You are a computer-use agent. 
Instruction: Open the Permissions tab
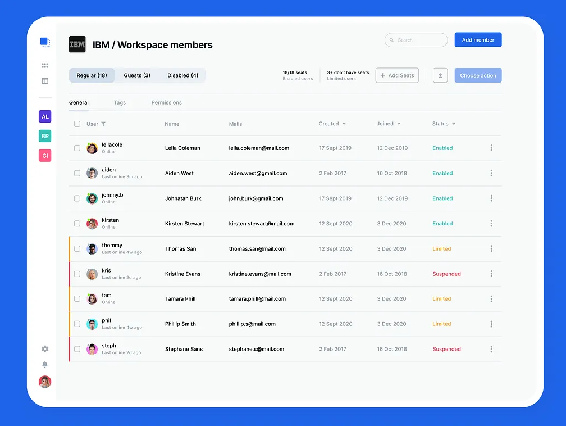pyautogui.click(x=166, y=102)
